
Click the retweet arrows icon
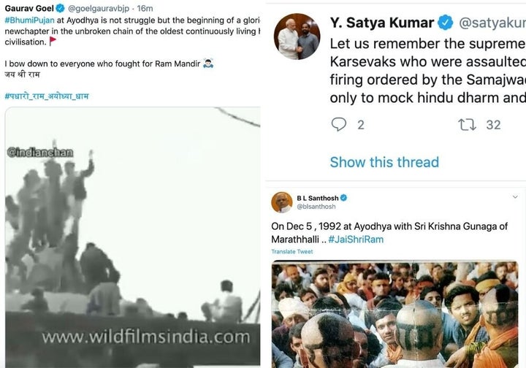tap(467, 125)
